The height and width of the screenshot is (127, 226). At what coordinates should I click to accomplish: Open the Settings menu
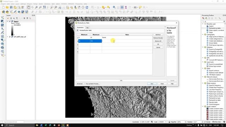[x=23, y=4]
